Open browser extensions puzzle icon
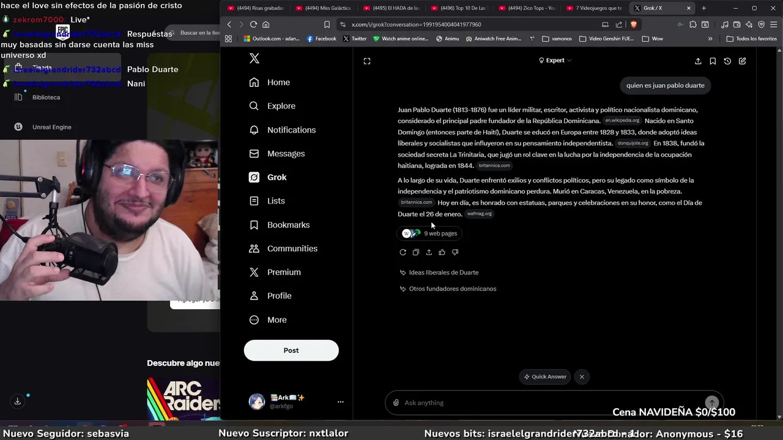 [x=692, y=24]
